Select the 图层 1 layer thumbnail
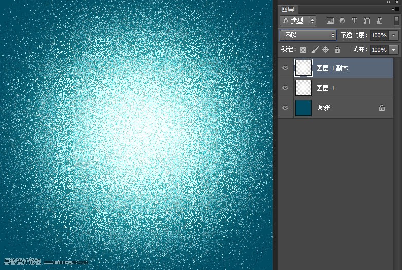 pyautogui.click(x=303, y=88)
